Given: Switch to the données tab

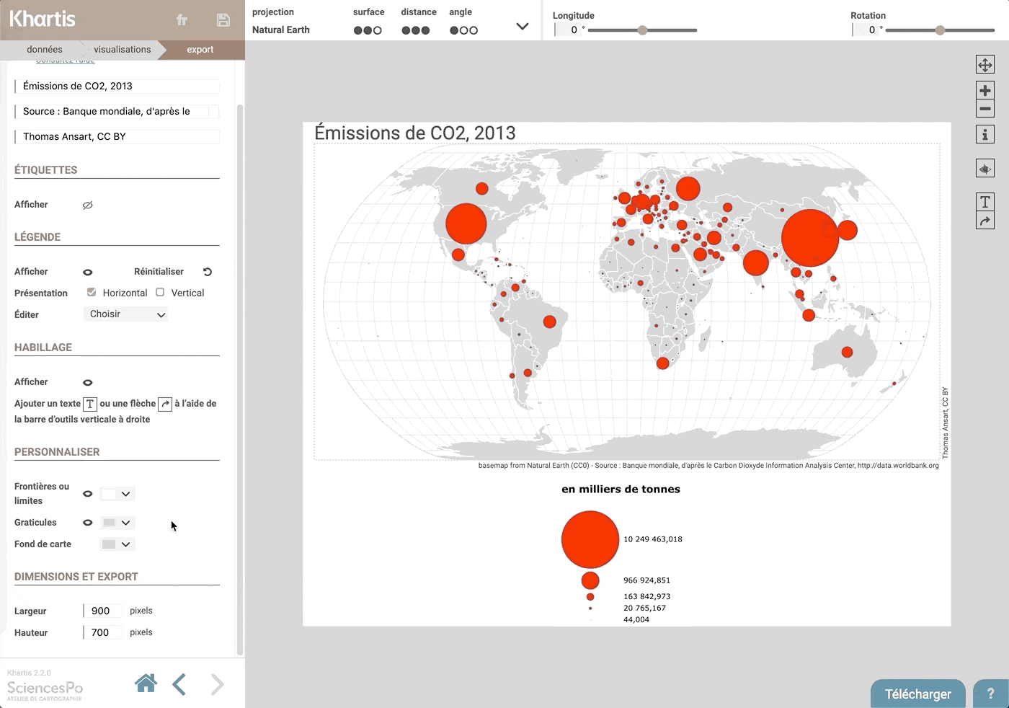Looking at the screenshot, I should pyautogui.click(x=45, y=50).
